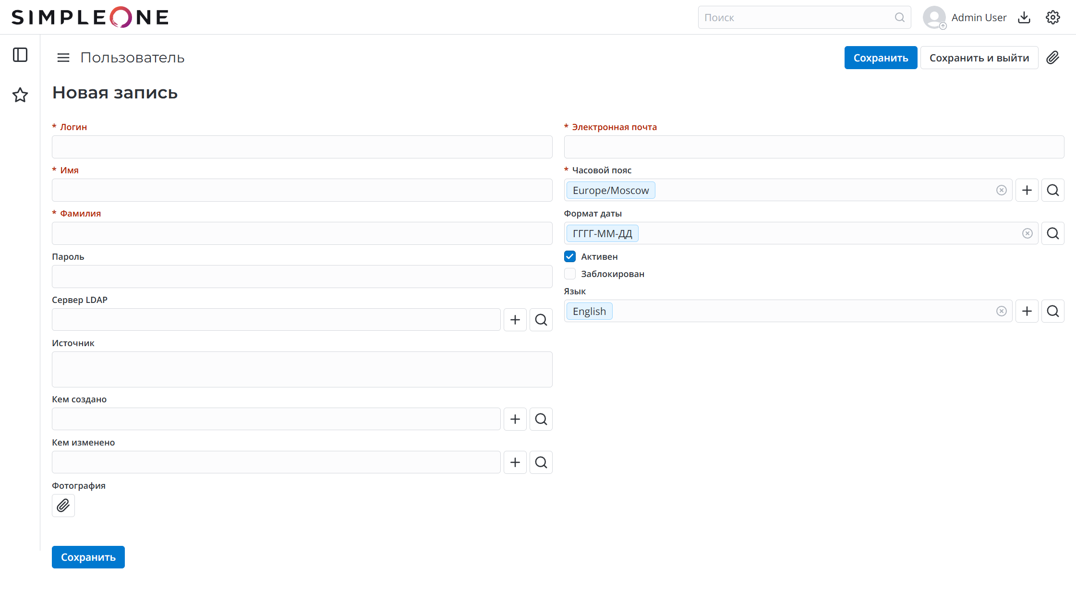Clear the English language value
The height and width of the screenshot is (591, 1076).
1001,311
